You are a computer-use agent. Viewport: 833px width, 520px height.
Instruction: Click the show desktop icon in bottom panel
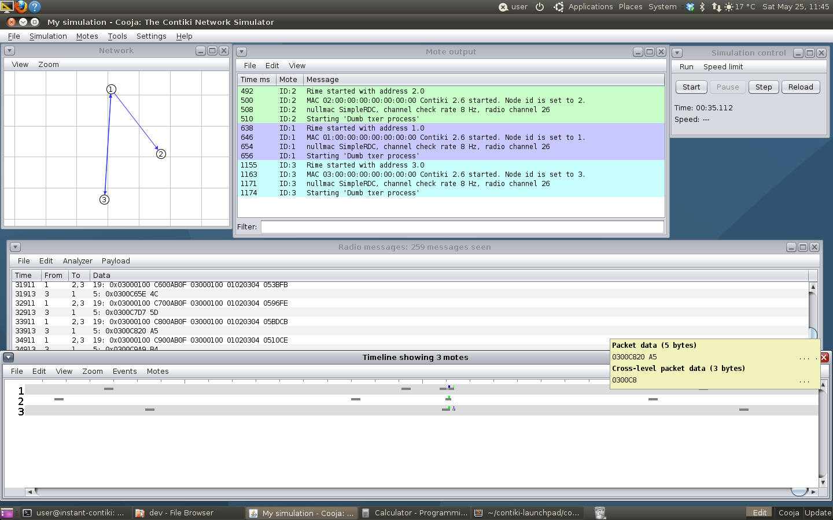tap(6, 512)
